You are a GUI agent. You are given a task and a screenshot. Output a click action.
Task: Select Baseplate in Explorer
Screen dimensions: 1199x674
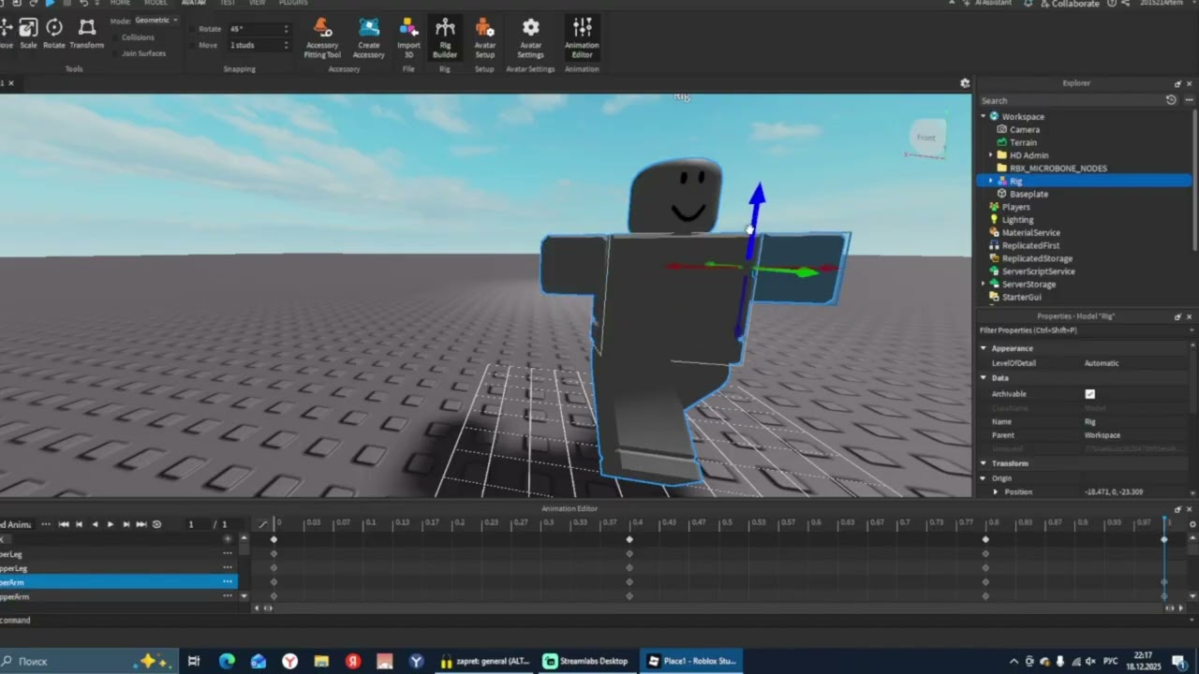1029,194
